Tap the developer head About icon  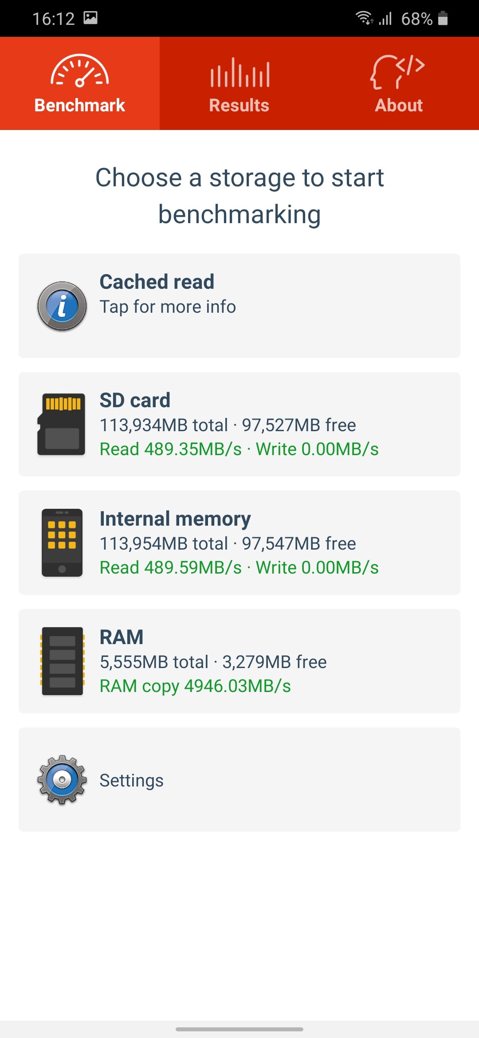[x=398, y=72]
